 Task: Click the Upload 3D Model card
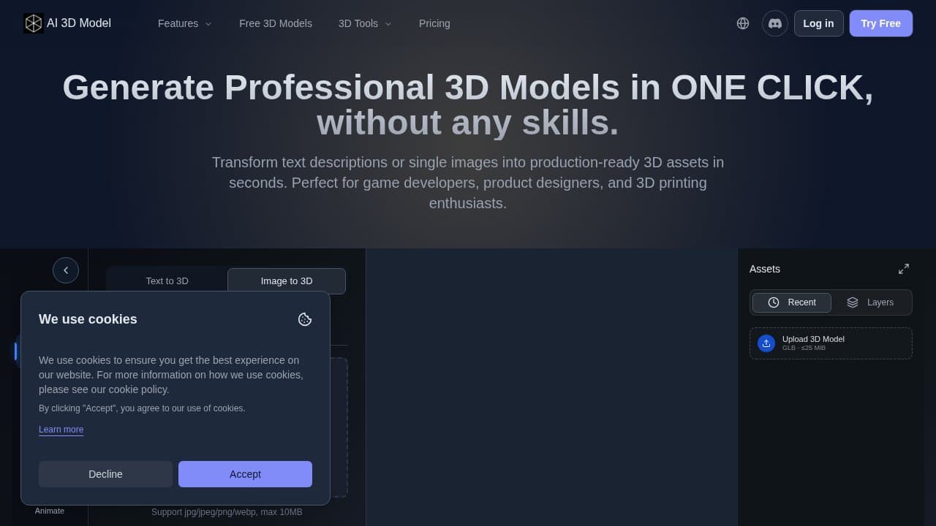[831, 343]
